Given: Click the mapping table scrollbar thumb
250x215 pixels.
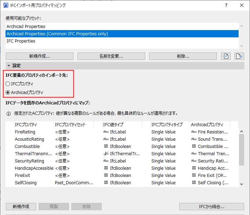Looking at the screenshot, I should [x=241, y=150].
